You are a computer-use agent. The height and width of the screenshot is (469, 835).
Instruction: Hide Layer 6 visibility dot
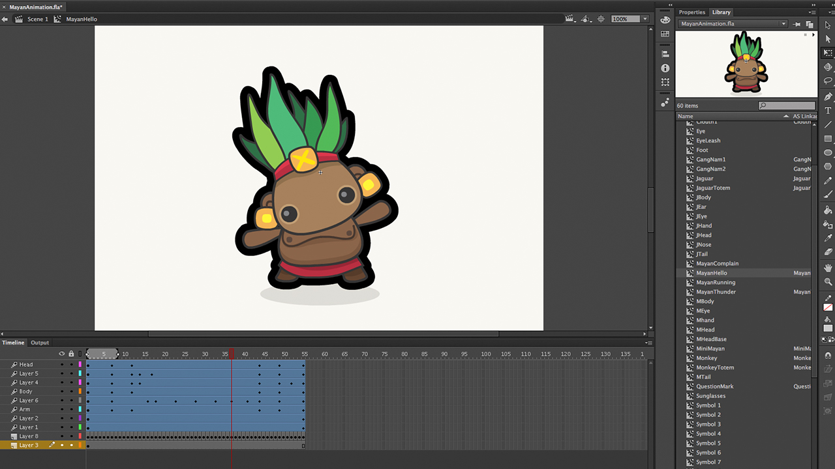point(62,401)
